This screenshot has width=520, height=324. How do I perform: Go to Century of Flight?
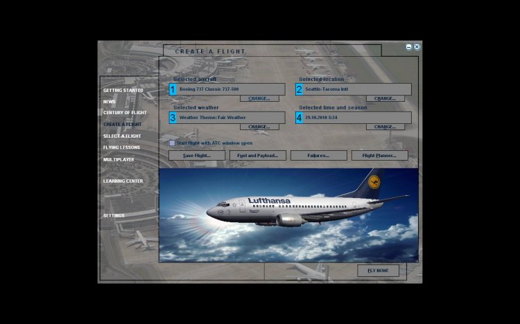[125, 113]
